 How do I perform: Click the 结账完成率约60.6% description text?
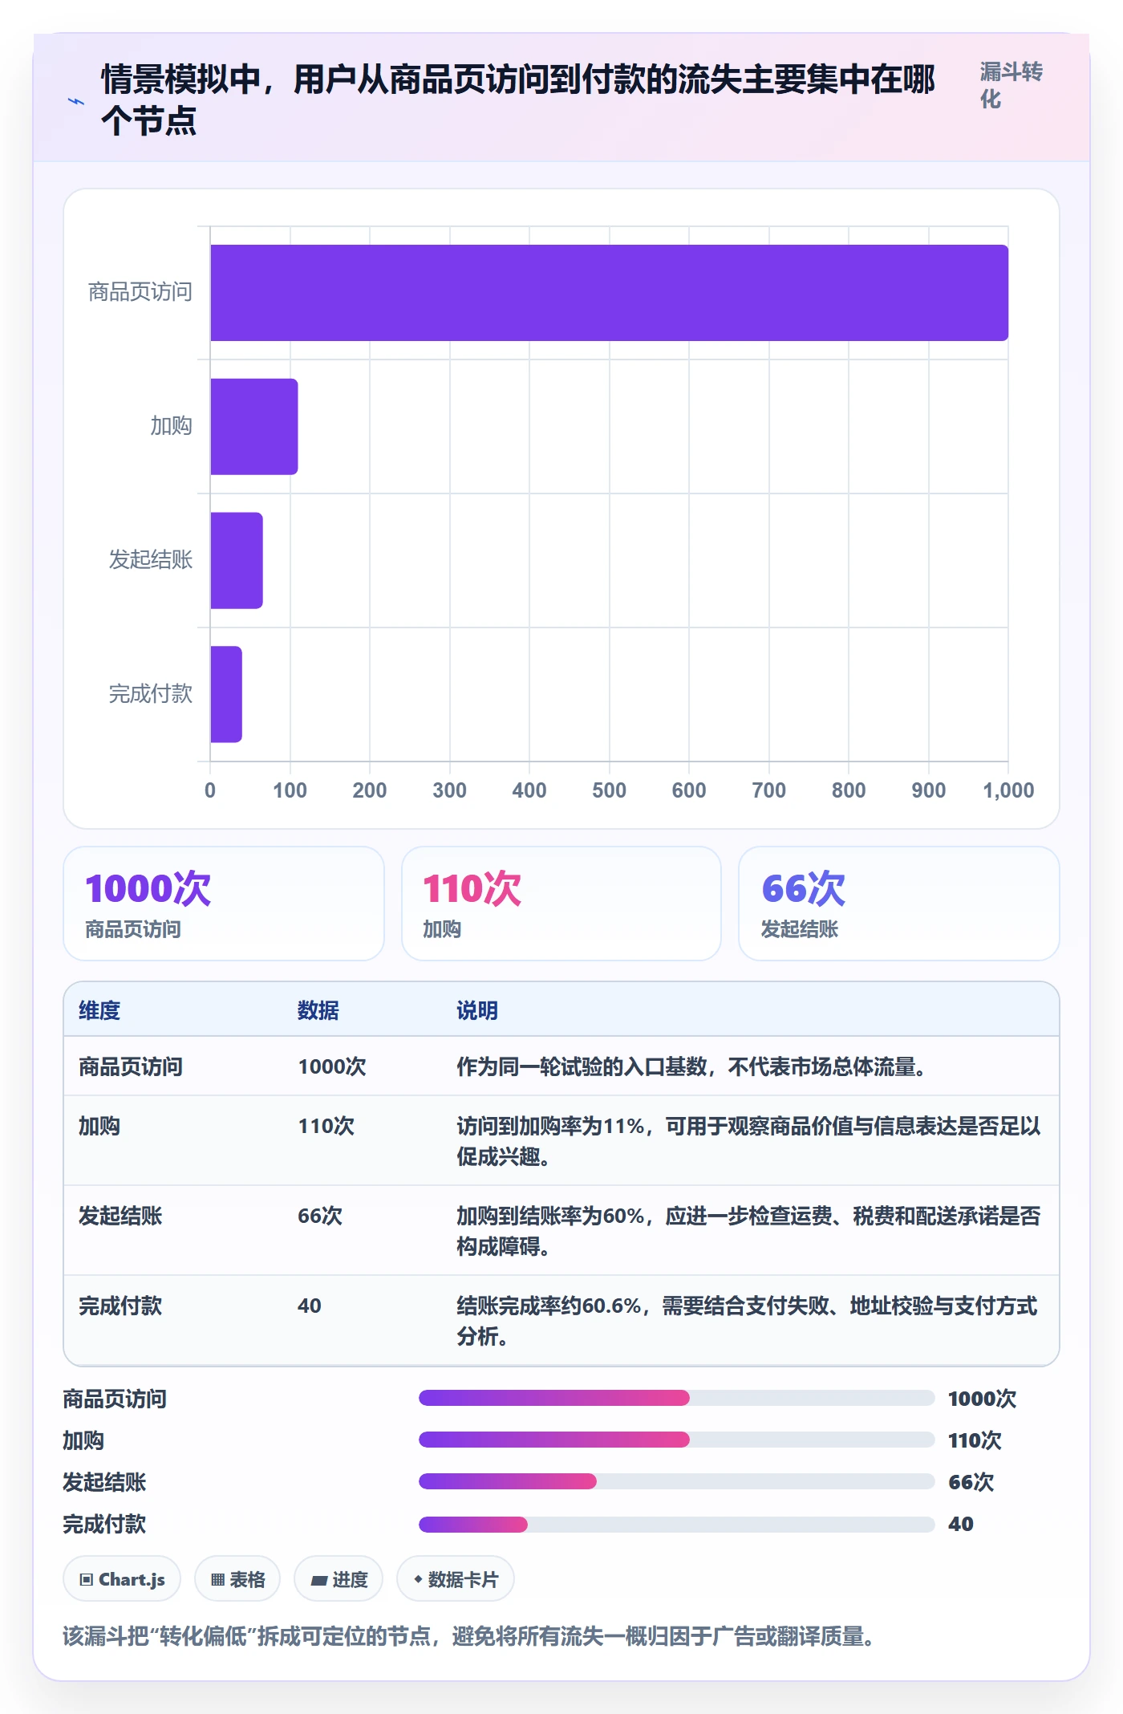tap(747, 1321)
